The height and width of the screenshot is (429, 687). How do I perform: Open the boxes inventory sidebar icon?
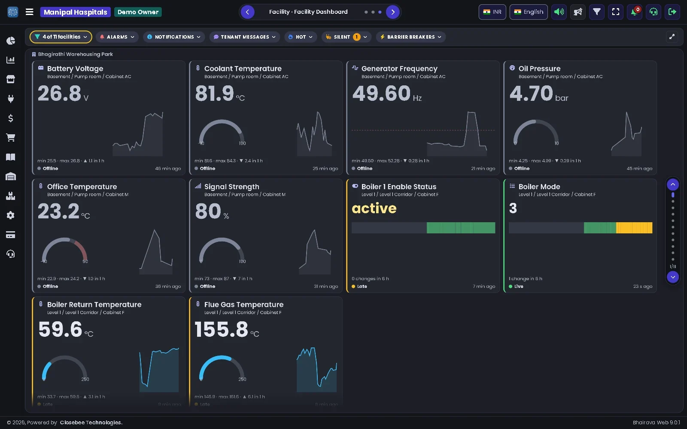(x=11, y=196)
